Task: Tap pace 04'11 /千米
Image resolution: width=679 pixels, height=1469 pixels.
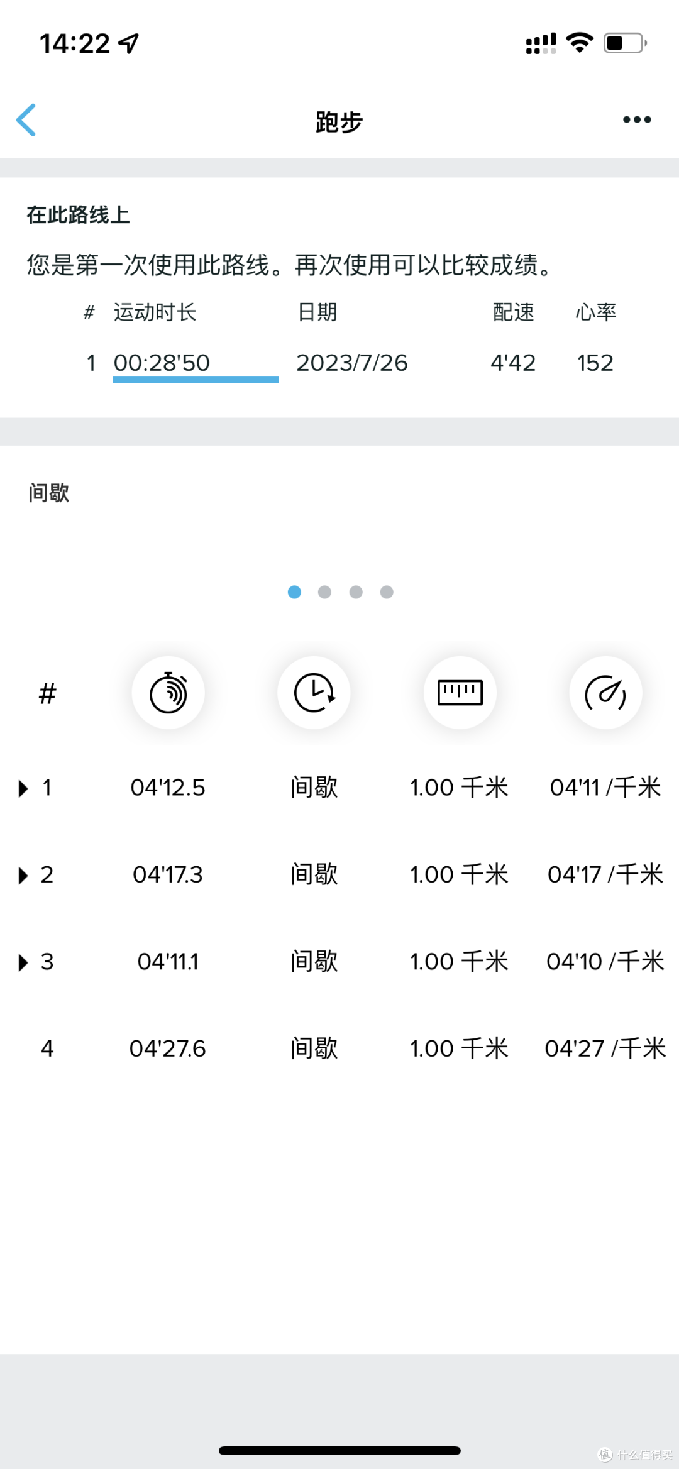Action: click(x=605, y=788)
